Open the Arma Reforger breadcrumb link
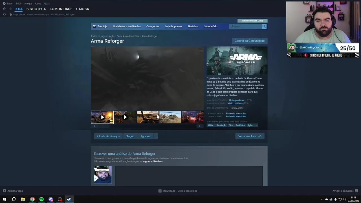The width and height of the screenshot is (361, 203). (x=149, y=36)
